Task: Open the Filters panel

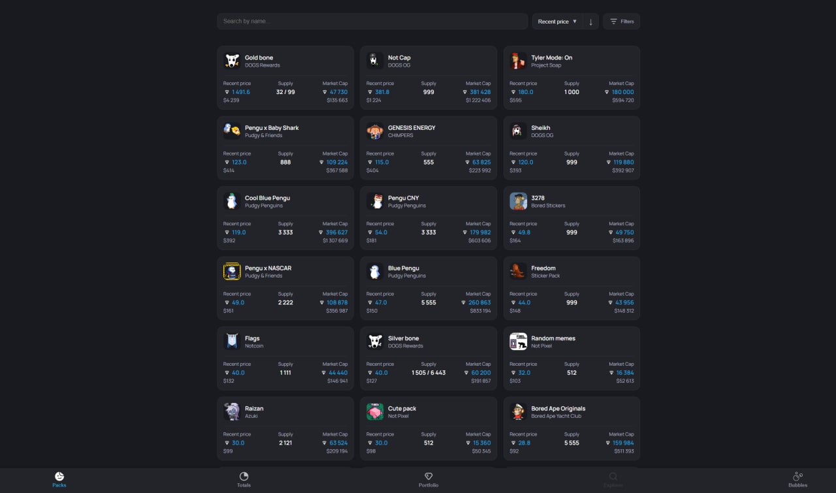Action: pyautogui.click(x=622, y=22)
